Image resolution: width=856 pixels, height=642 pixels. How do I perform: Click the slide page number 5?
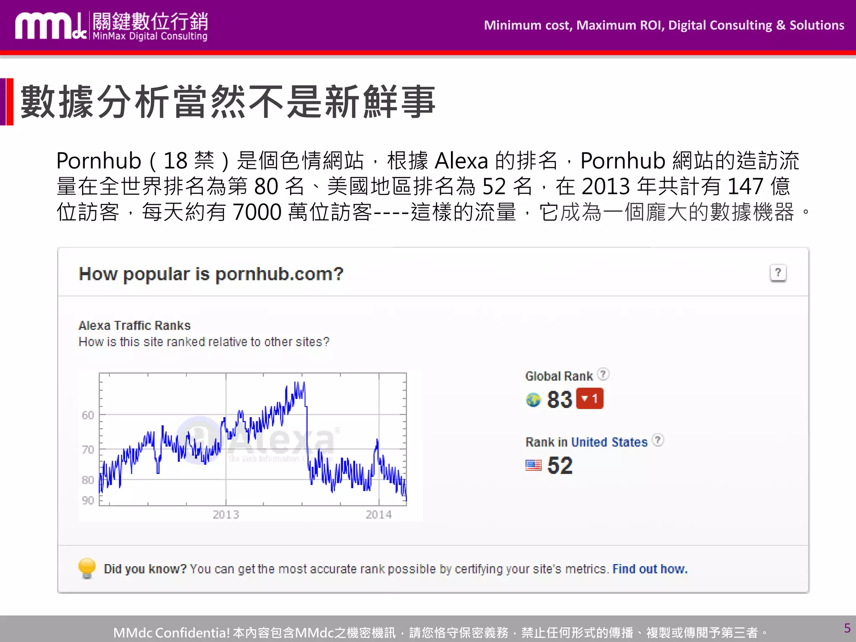point(847,628)
